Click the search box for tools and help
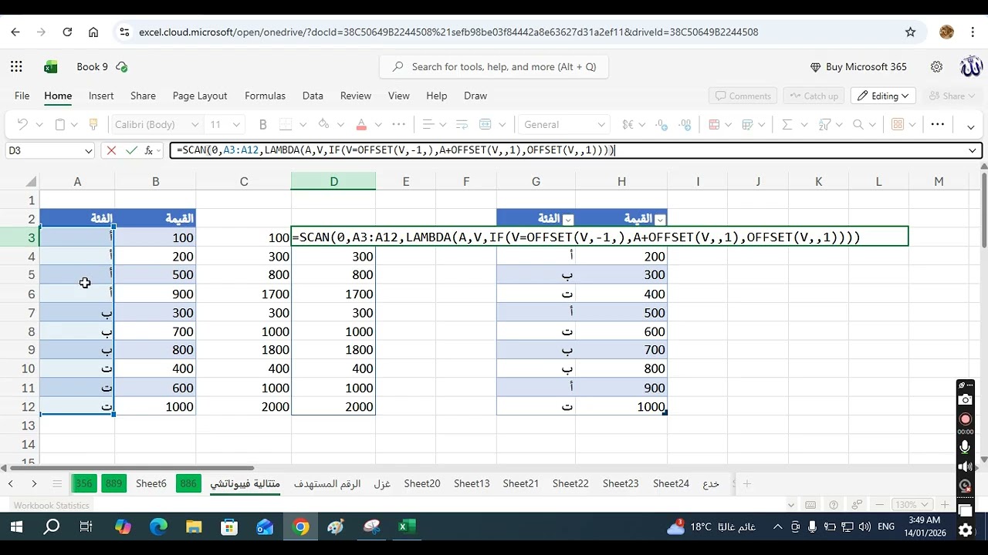This screenshot has height=555, width=988. [x=494, y=67]
